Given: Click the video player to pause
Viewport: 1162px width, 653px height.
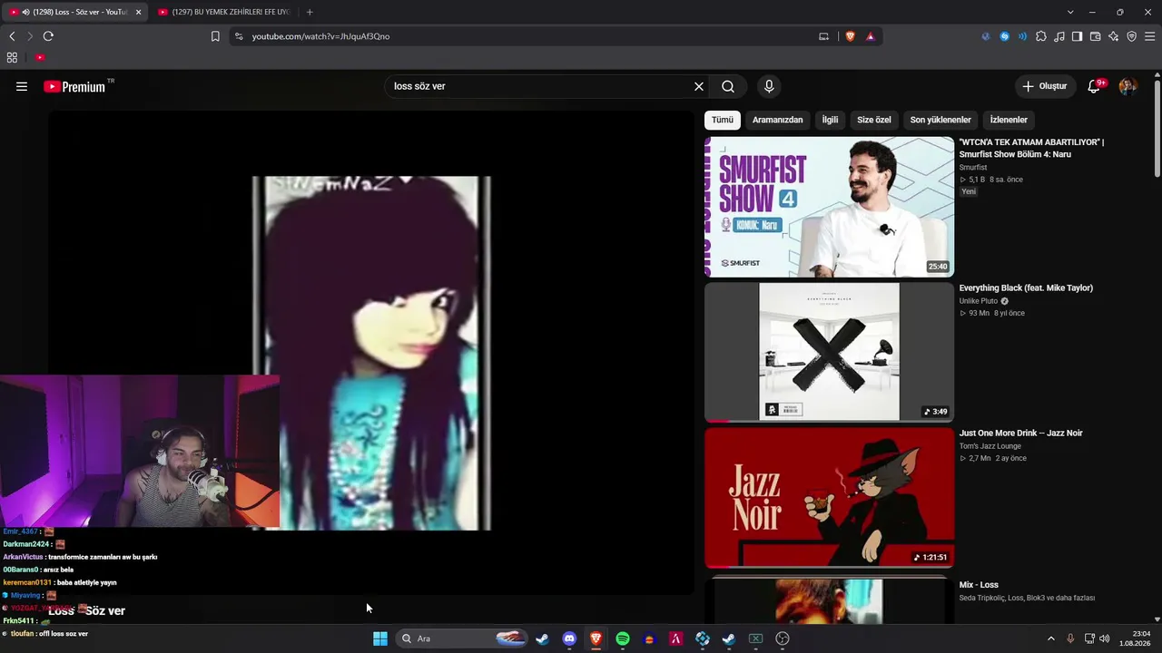Looking at the screenshot, I should (x=371, y=353).
